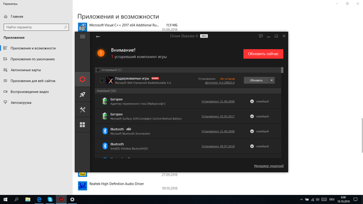Open Driver Booster hamburger menu

tap(82, 36)
